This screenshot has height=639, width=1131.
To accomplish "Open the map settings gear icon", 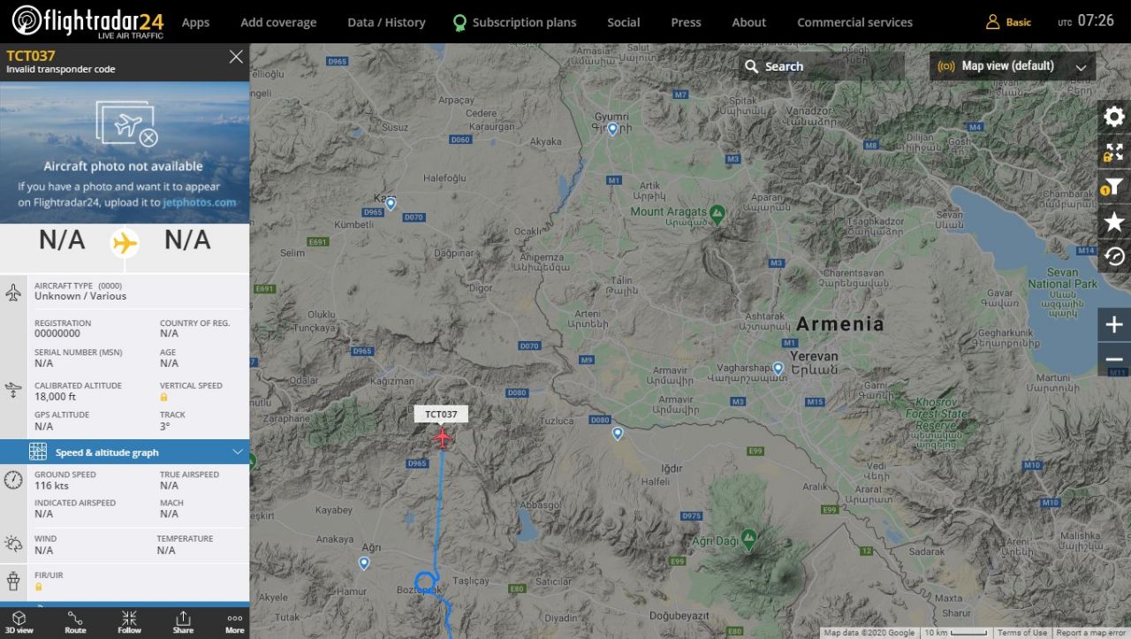I will tap(1114, 117).
